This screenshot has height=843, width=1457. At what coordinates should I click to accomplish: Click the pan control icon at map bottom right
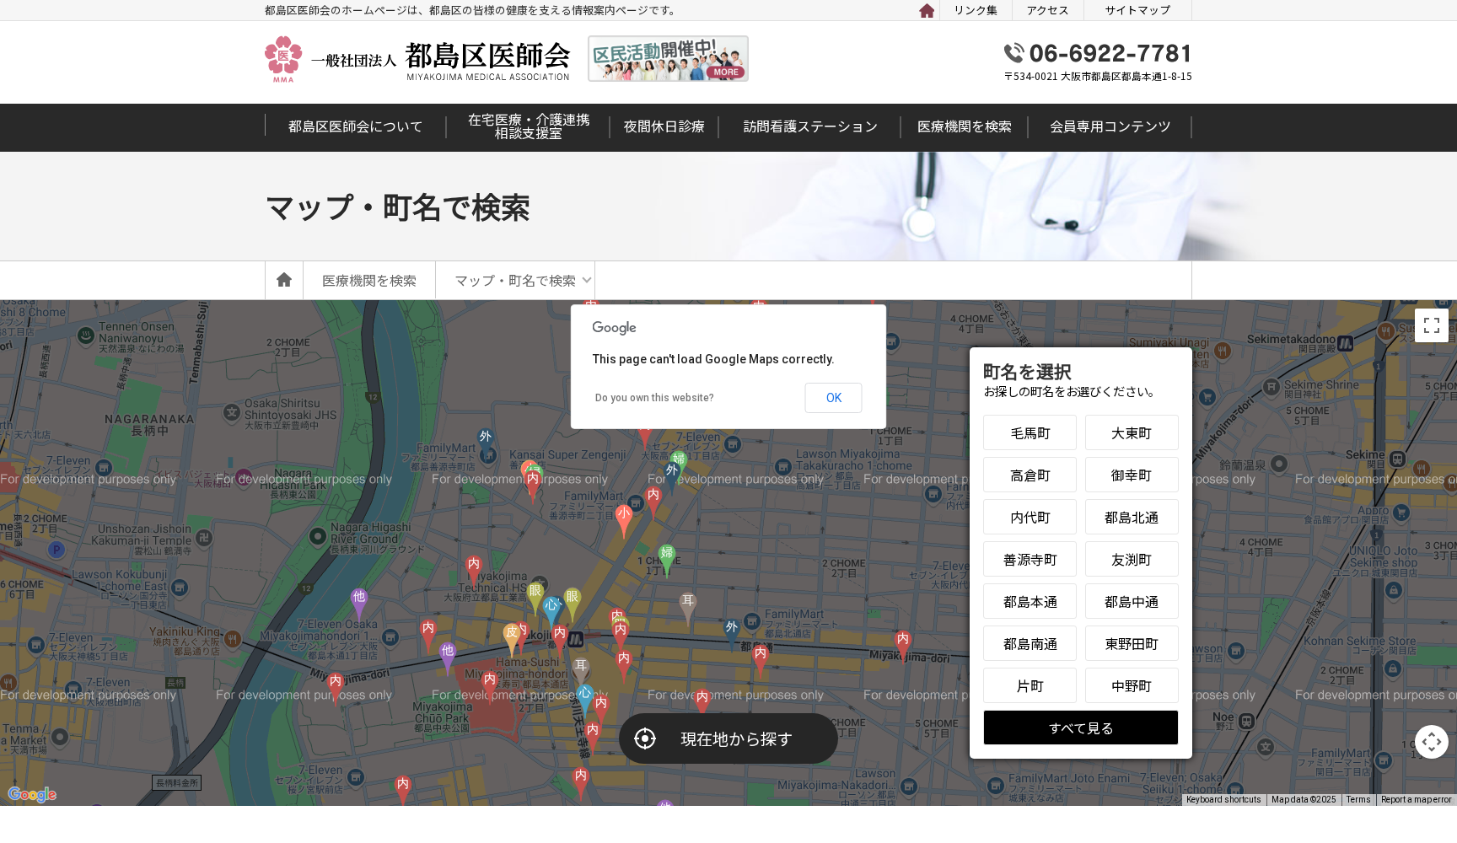[x=1431, y=742]
